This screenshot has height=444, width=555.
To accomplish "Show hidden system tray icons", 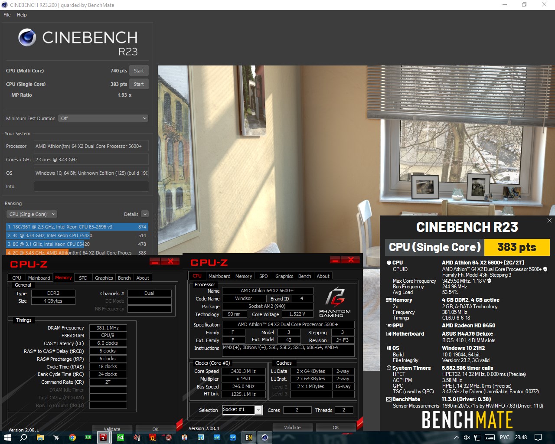I will [x=457, y=437].
